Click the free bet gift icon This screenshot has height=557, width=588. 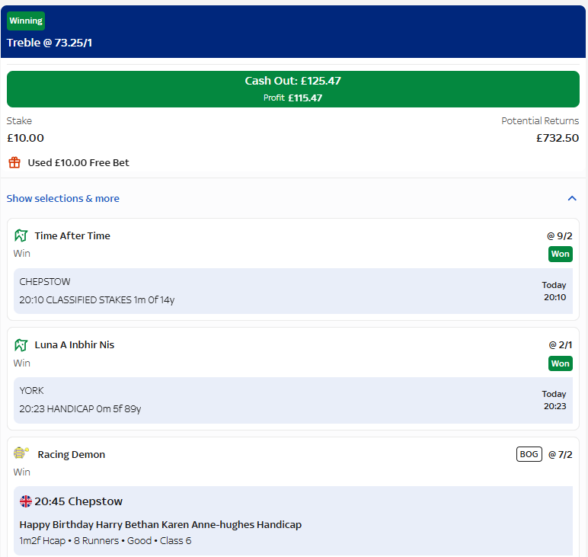point(14,162)
